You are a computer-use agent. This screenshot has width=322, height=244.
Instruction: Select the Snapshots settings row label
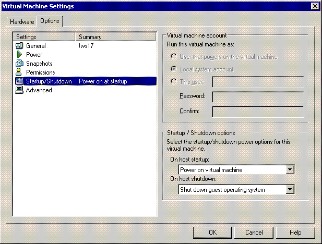[39, 64]
